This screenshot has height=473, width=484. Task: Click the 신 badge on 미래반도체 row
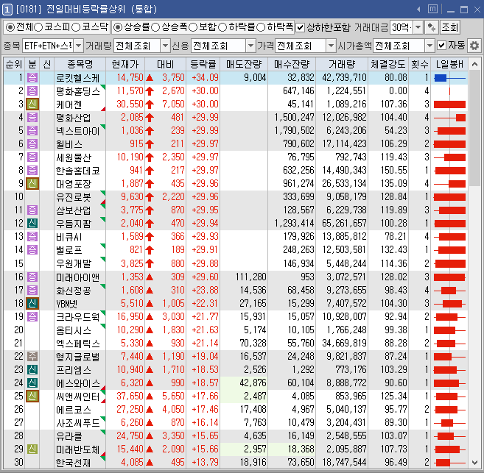click(32, 449)
